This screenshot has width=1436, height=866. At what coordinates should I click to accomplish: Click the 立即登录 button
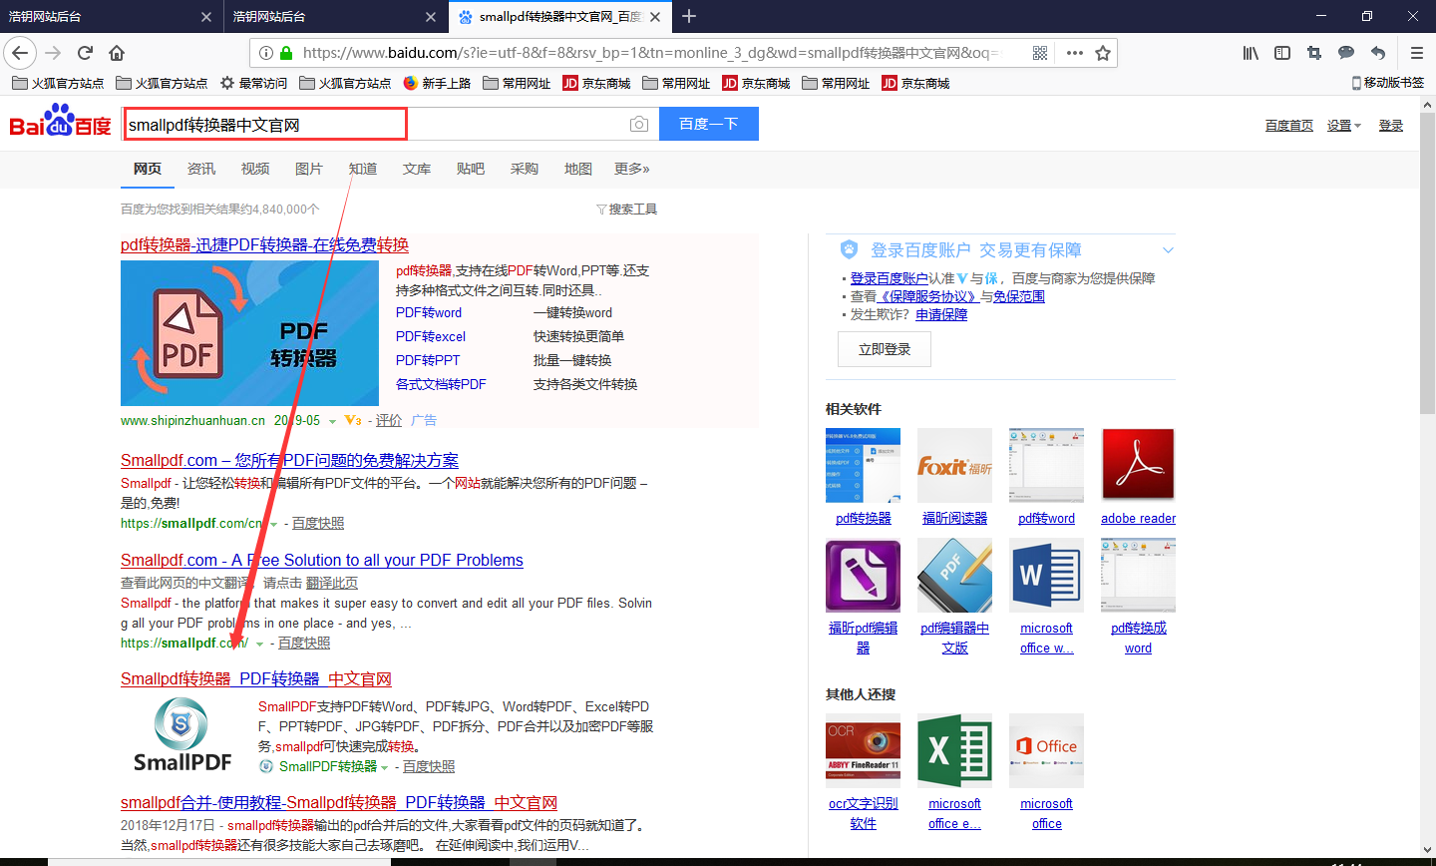[885, 349]
